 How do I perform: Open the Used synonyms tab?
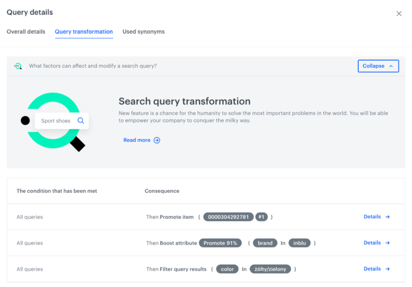(x=143, y=31)
